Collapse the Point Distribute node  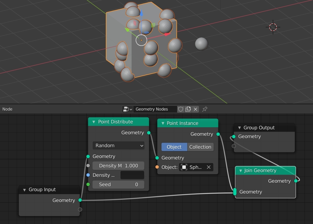pos(94,122)
